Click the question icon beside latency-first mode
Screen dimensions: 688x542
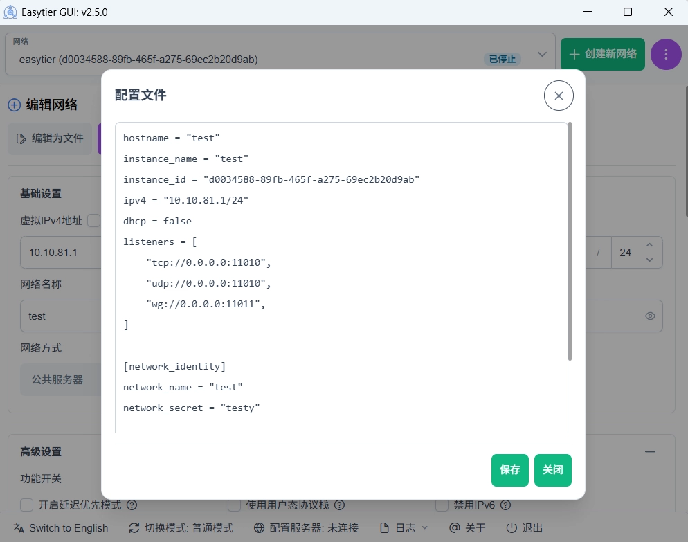(x=132, y=505)
